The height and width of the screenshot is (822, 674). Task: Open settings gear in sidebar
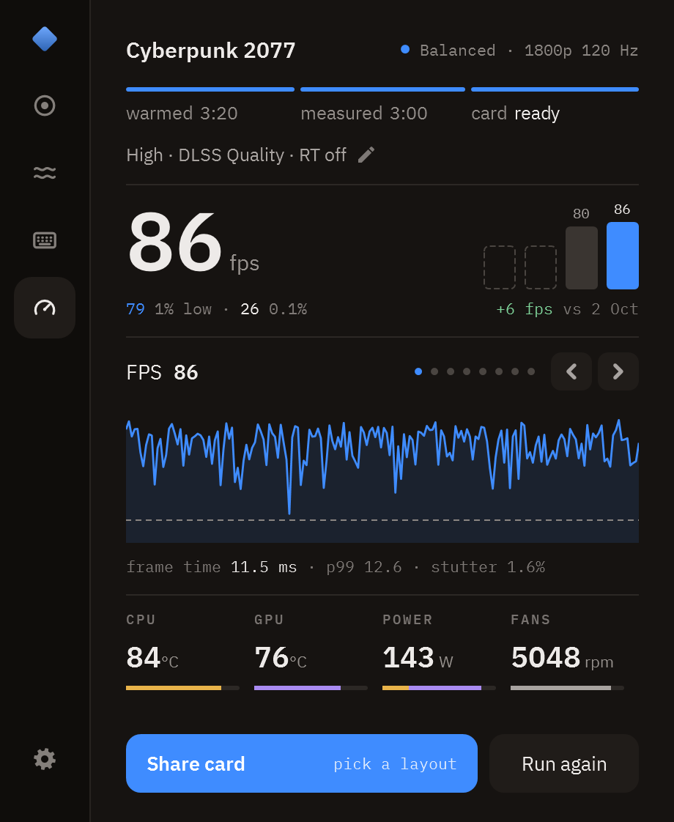(x=45, y=758)
